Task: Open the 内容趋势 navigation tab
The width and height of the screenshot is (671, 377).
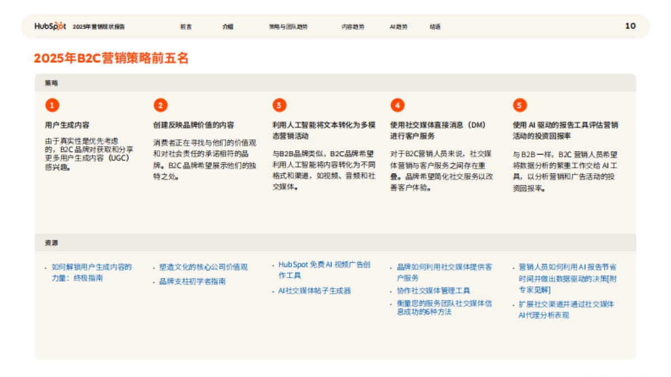Action: [x=353, y=27]
